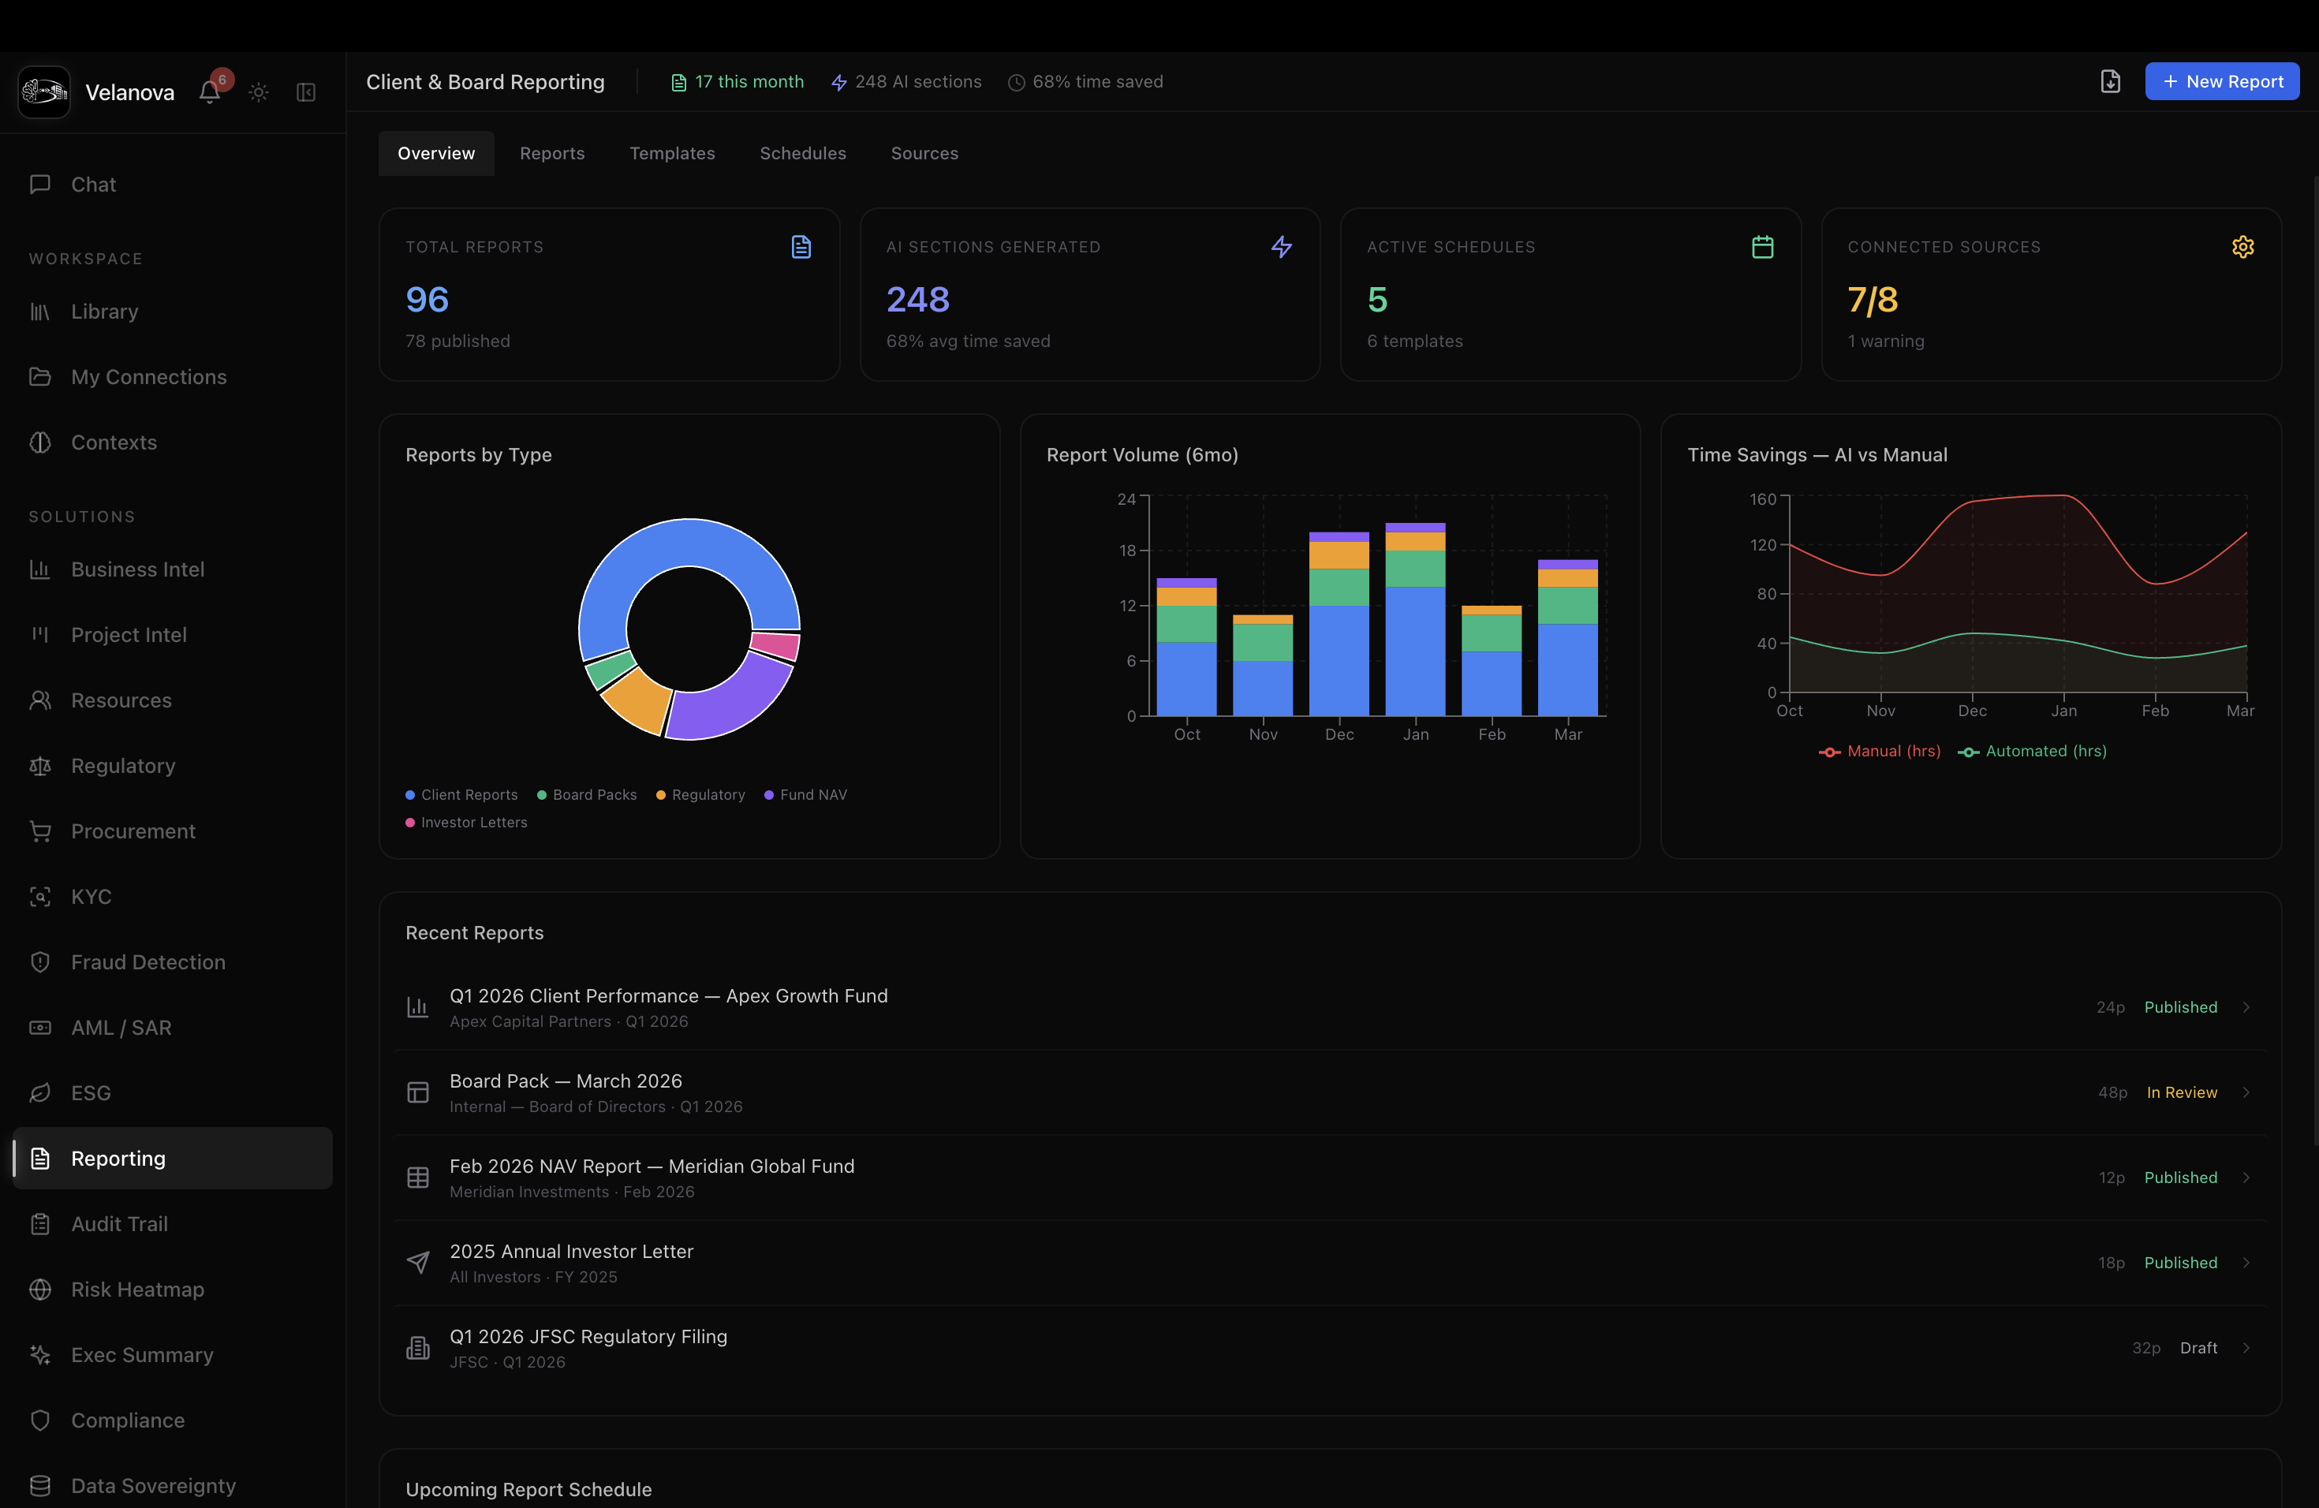The width and height of the screenshot is (2319, 1508).
Task: Create a report with New Report
Action: tap(2223, 81)
